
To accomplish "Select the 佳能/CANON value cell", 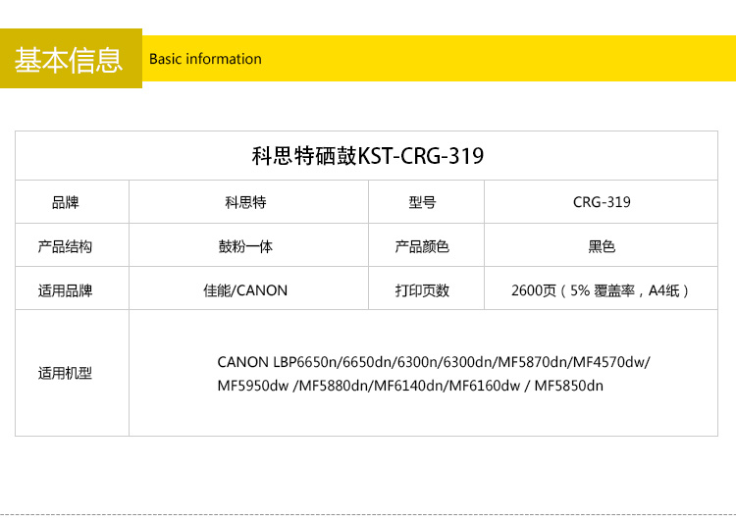I will tap(245, 290).
